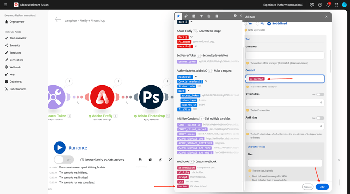Select the math functions calculator tab
350x194 pixels.
(194, 16)
